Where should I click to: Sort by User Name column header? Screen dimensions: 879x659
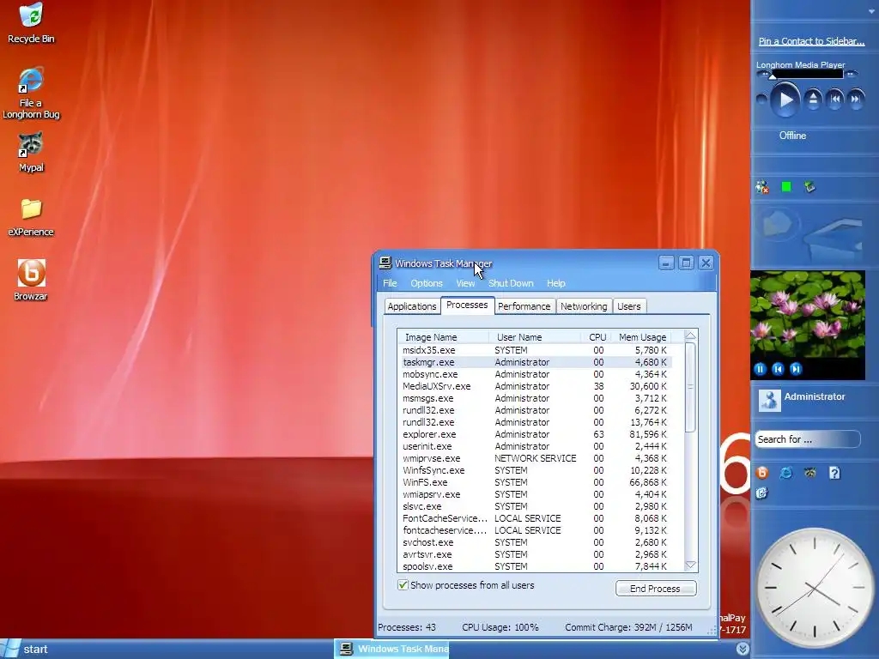click(536, 337)
